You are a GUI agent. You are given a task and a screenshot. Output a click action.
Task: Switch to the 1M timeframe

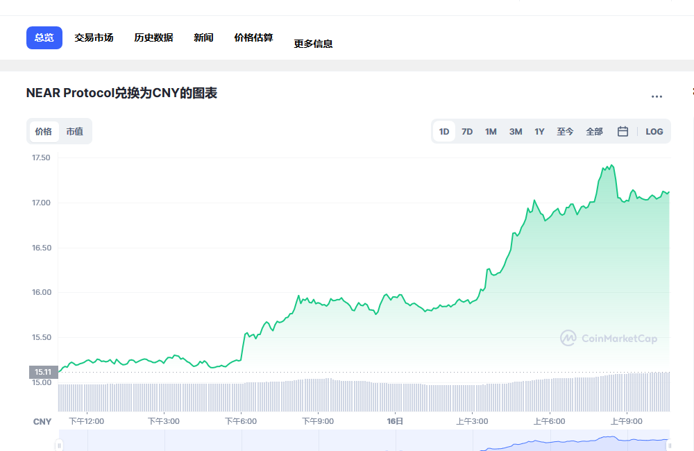tap(491, 130)
